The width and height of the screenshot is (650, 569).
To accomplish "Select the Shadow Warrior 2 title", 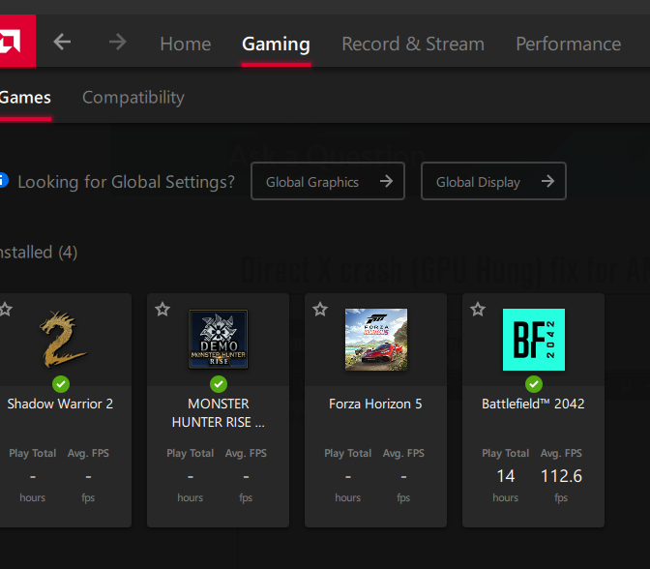I will (60, 404).
